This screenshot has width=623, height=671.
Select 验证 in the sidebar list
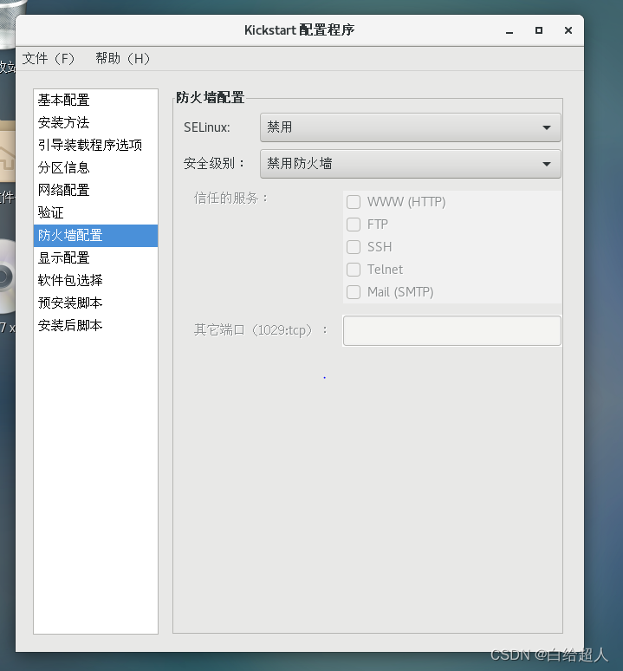tap(96, 212)
